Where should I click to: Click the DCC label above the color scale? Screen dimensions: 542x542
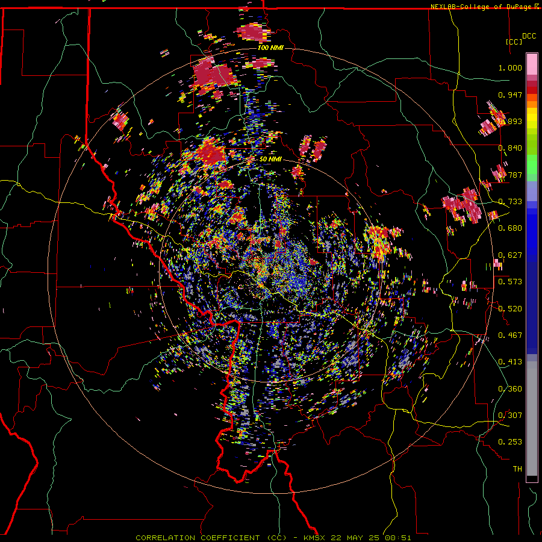(529, 36)
